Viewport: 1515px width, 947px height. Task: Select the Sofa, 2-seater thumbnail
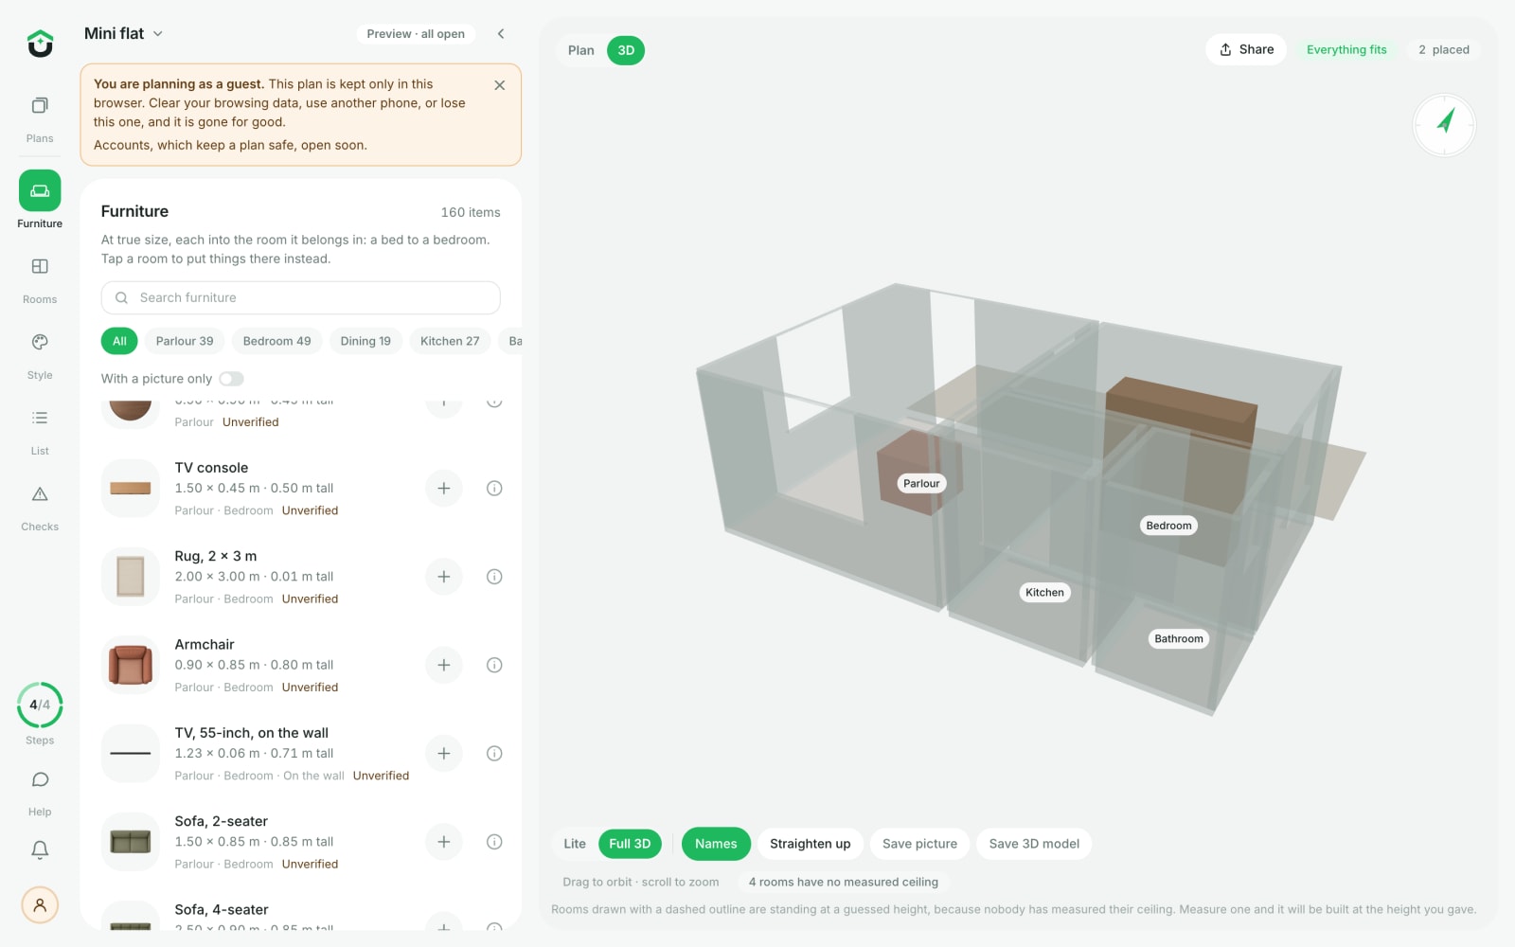pyautogui.click(x=131, y=842)
